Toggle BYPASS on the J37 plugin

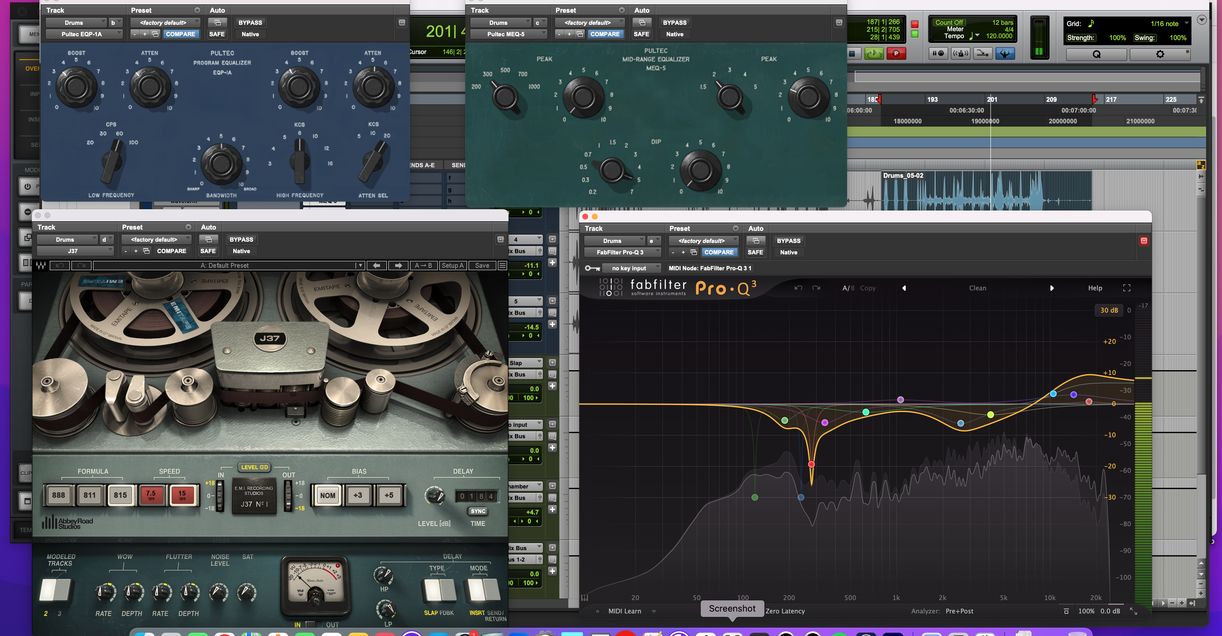click(x=241, y=239)
